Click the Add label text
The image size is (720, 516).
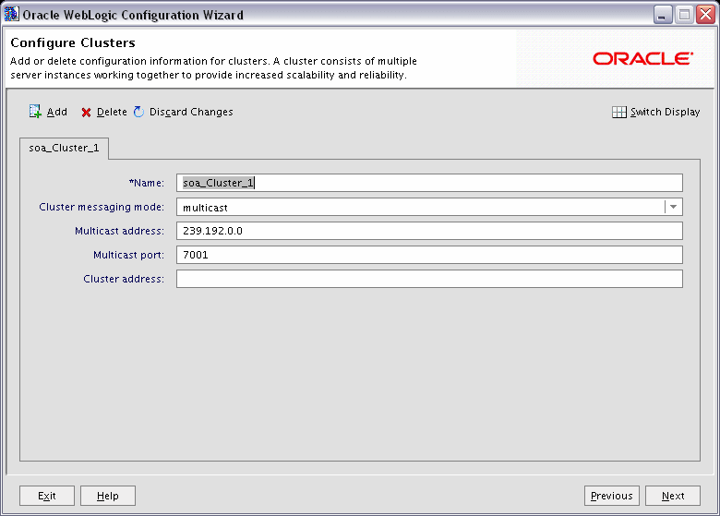(57, 112)
